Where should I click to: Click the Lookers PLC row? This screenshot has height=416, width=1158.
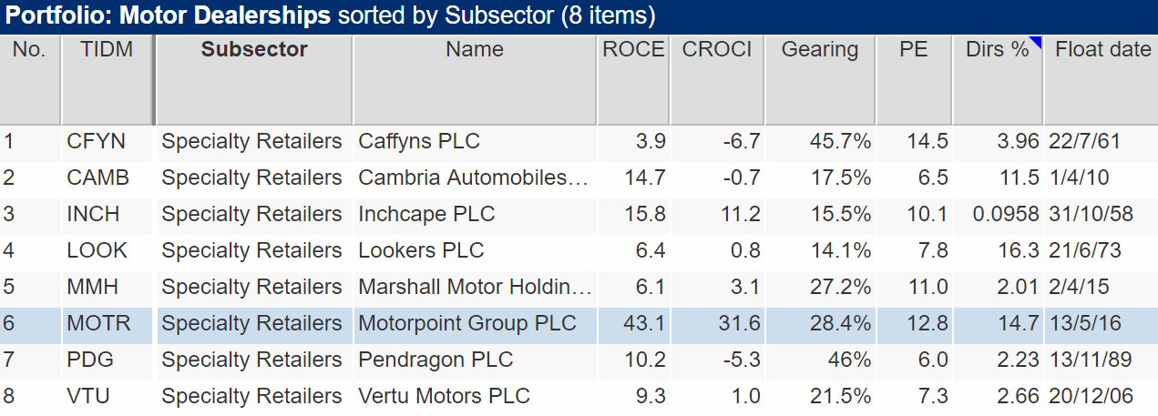point(579,251)
